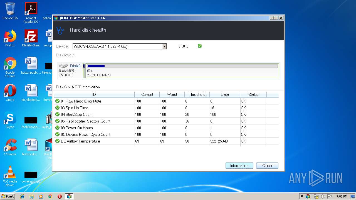Image resolution: width=356 pixels, height=200 pixels.
Task: Click the Worst column header
Action: tap(172, 94)
